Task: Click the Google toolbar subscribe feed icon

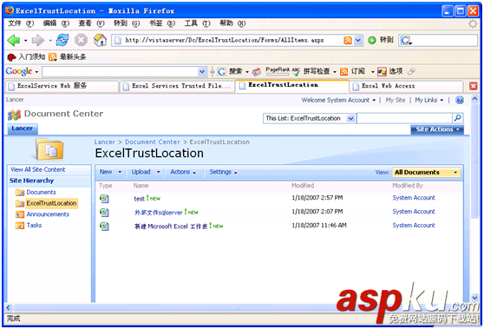Action: [x=343, y=72]
